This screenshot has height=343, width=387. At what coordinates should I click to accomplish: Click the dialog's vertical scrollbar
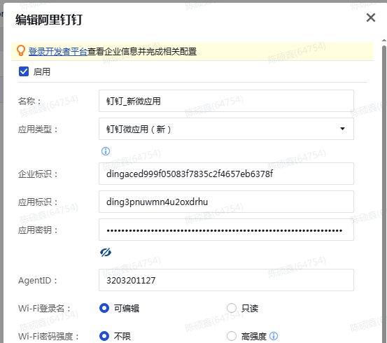click(x=384, y=192)
